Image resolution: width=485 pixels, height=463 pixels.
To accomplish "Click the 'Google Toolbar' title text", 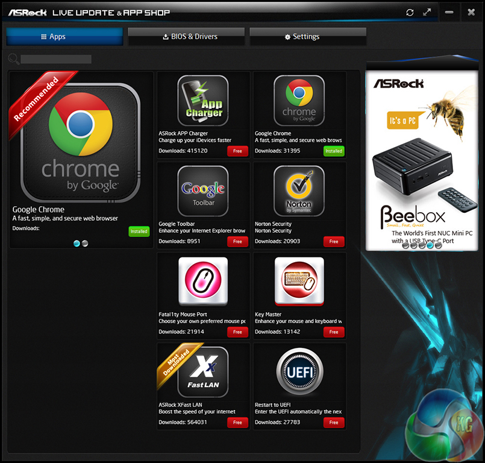I will (x=177, y=224).
